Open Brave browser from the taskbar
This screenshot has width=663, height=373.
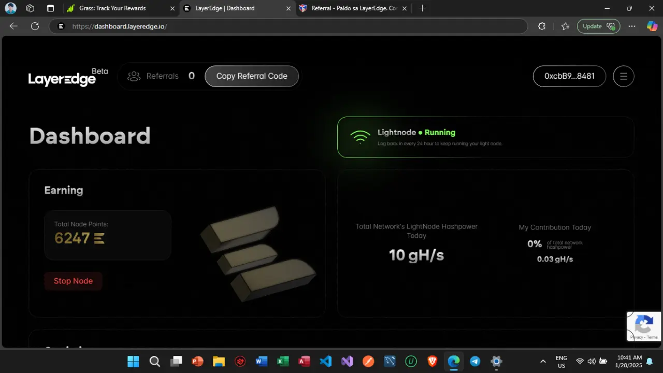pos(433,361)
